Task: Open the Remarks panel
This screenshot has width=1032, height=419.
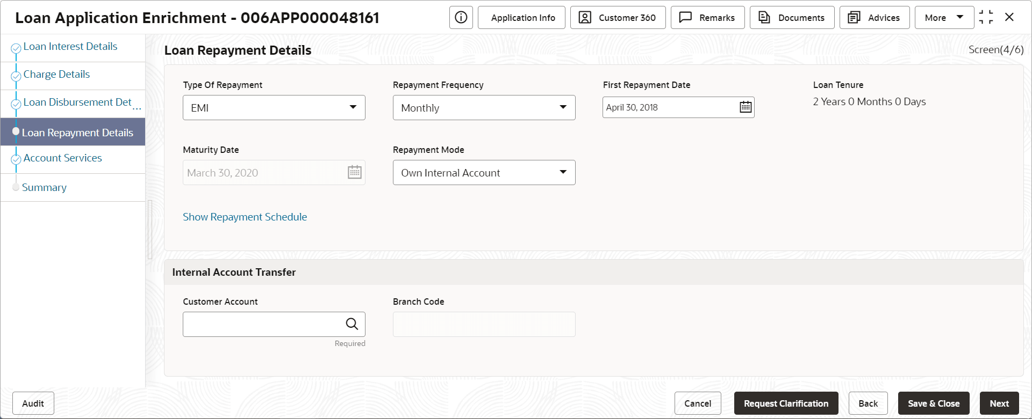Action: click(x=707, y=18)
